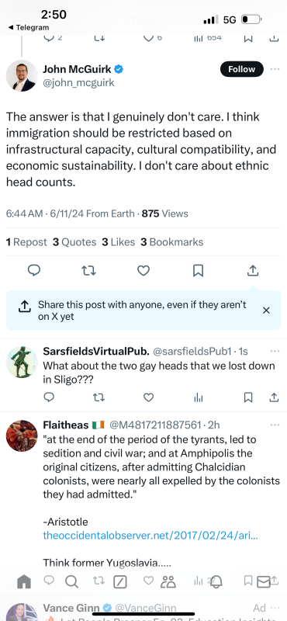The image size is (287, 621).
Task: Reply to John McGuirk's post
Action: [34, 270]
